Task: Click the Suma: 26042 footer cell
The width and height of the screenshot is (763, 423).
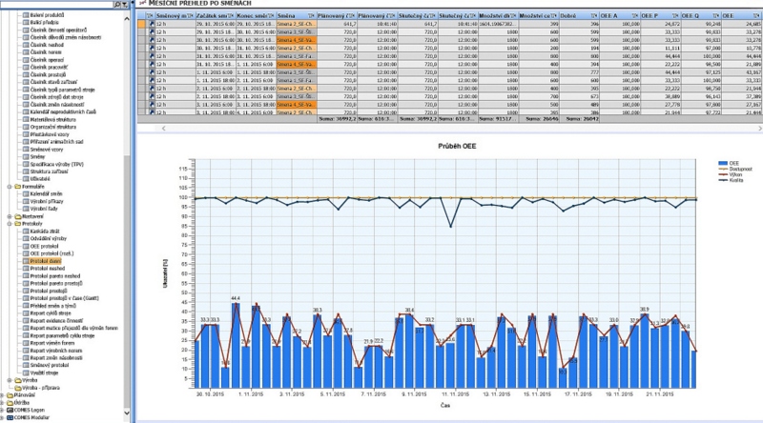Action: (579, 119)
